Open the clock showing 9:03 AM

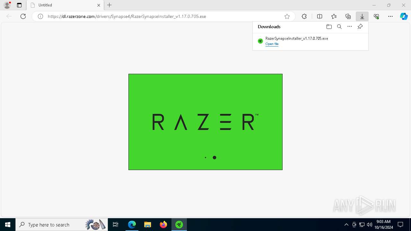pyautogui.click(x=383, y=225)
